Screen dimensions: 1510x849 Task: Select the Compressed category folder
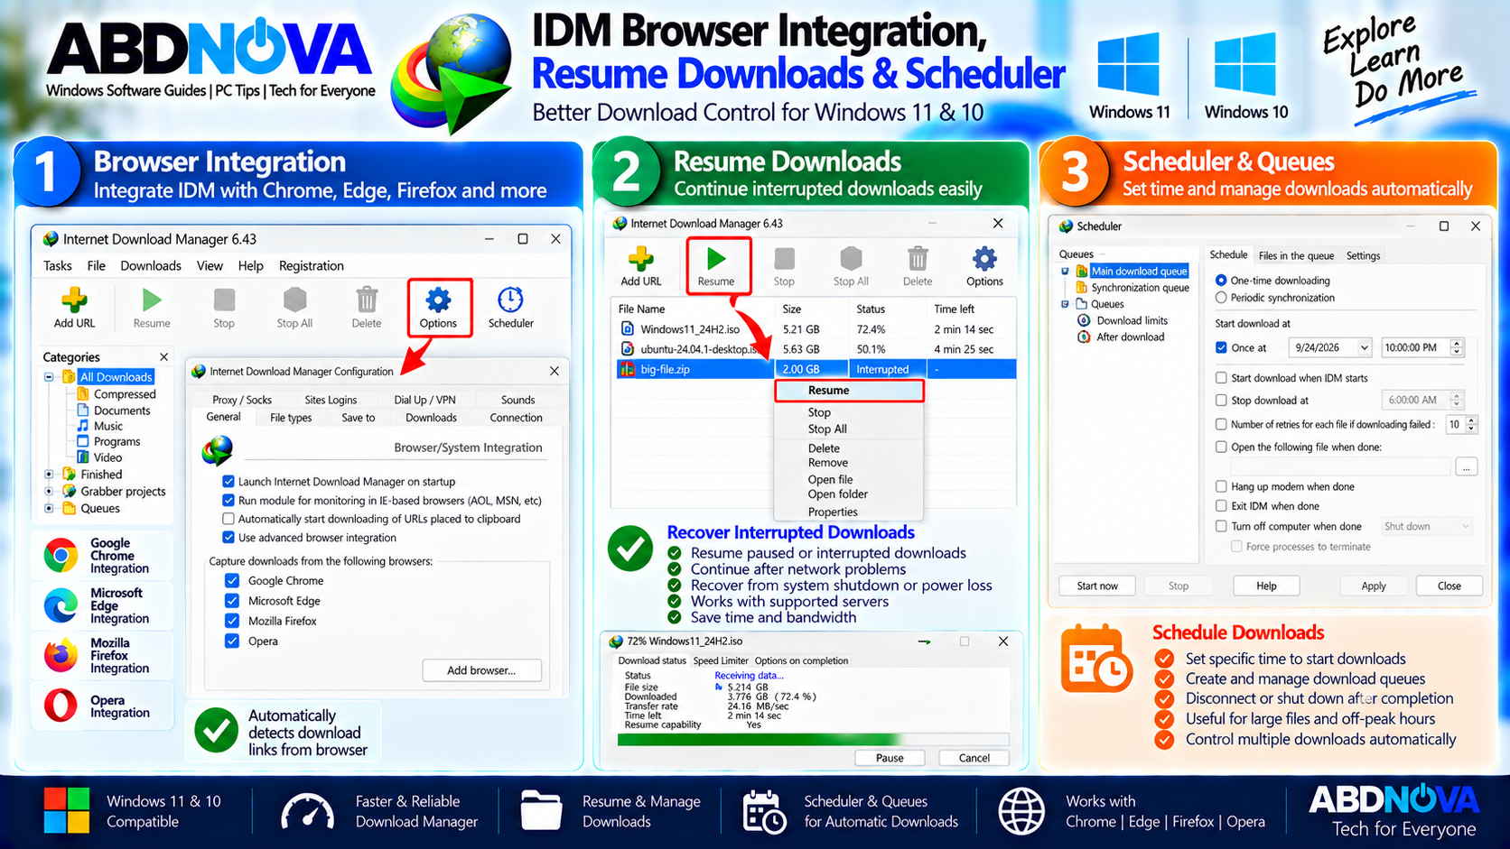point(116,394)
